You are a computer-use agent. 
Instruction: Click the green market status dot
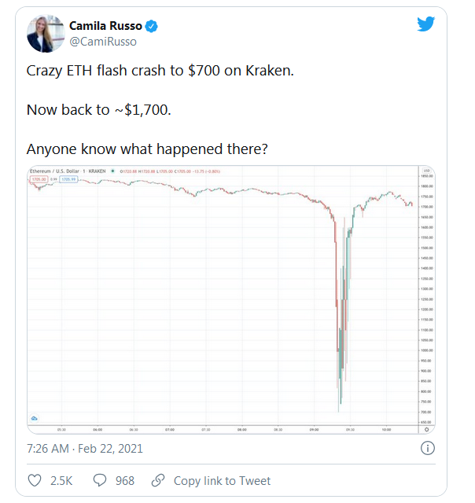(x=112, y=171)
